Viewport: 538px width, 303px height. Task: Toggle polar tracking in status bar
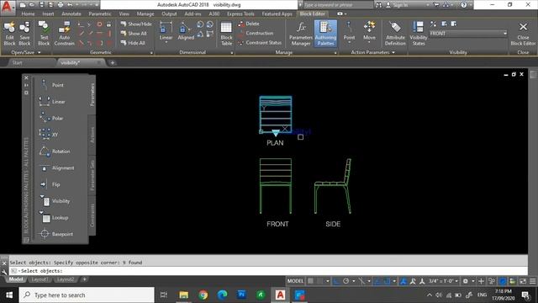click(345, 281)
